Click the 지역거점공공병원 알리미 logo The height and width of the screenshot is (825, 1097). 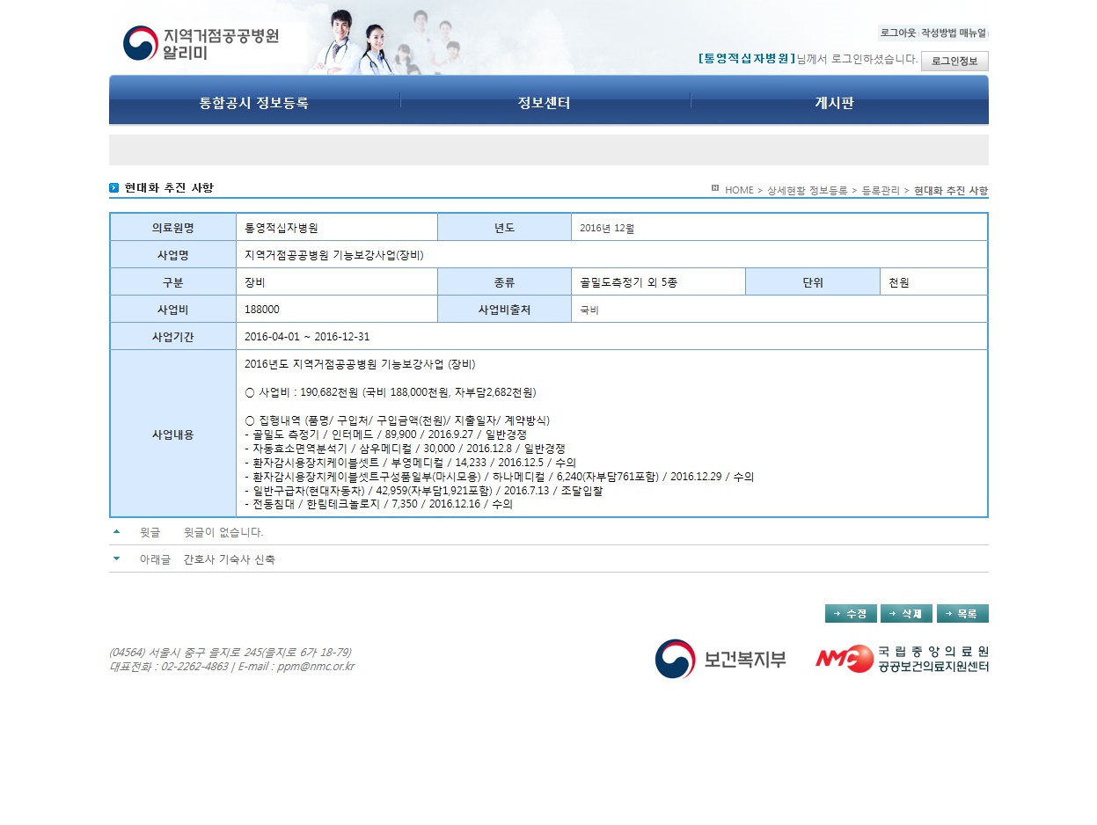tap(201, 43)
